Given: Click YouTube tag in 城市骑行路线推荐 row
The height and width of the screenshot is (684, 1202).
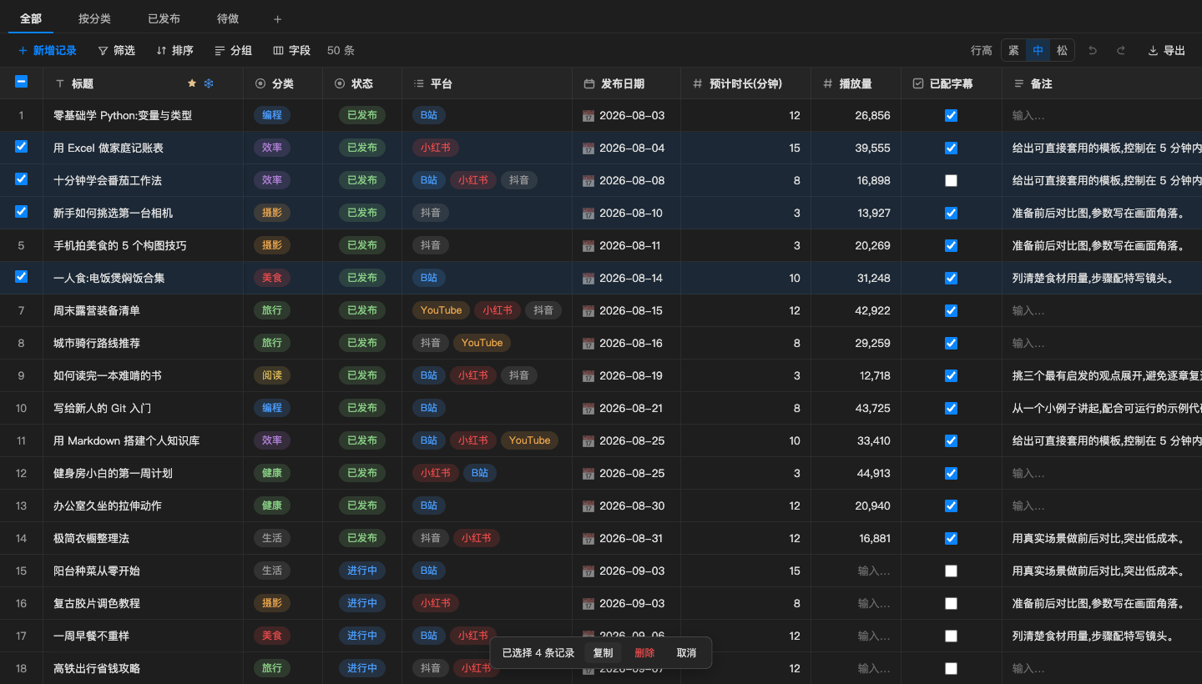Looking at the screenshot, I should pos(482,343).
